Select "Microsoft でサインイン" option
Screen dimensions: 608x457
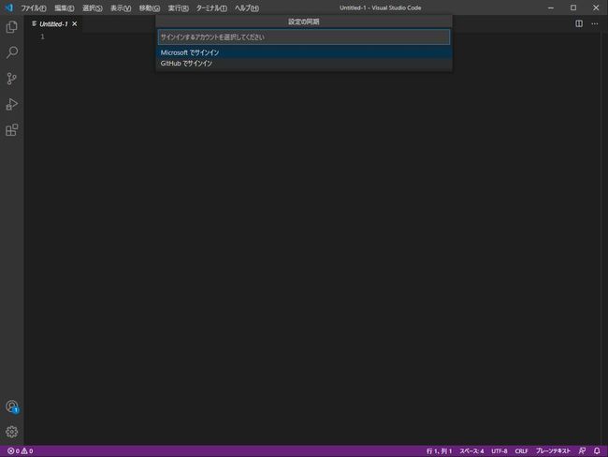304,52
